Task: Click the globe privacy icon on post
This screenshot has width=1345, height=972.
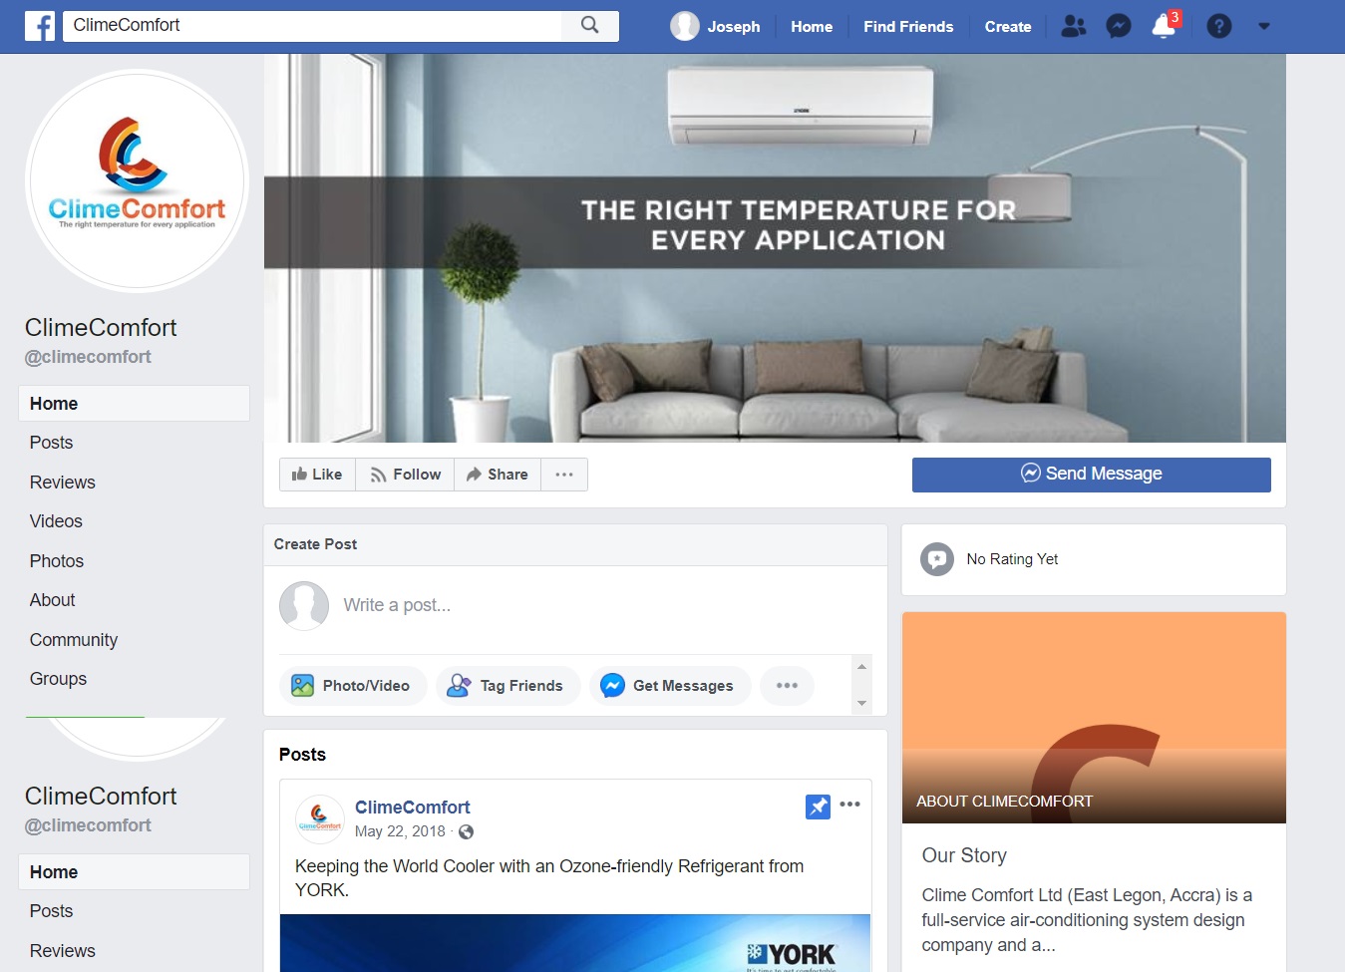Action: (466, 831)
